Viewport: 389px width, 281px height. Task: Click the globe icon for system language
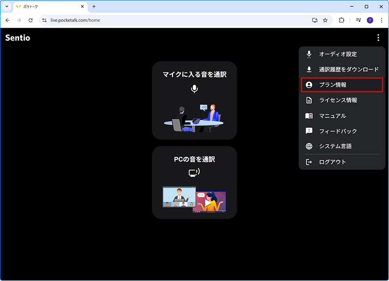(x=309, y=146)
